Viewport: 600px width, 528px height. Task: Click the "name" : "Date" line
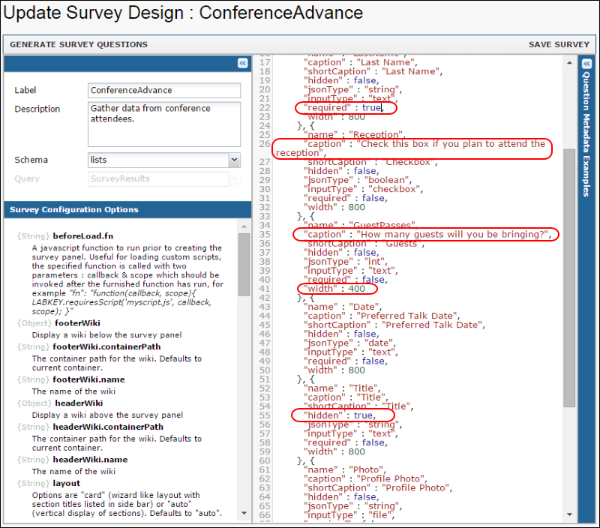pyautogui.click(x=343, y=307)
